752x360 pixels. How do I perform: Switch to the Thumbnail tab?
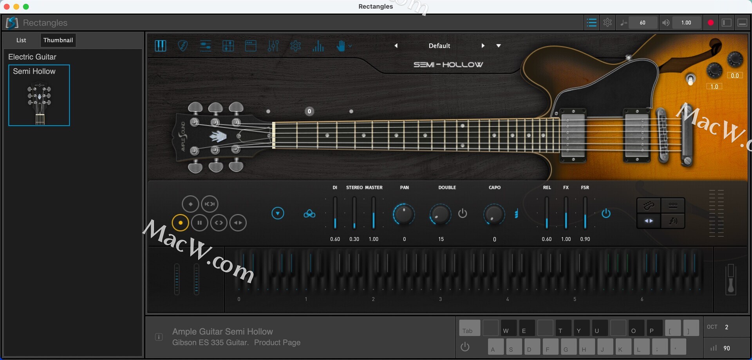(x=58, y=40)
